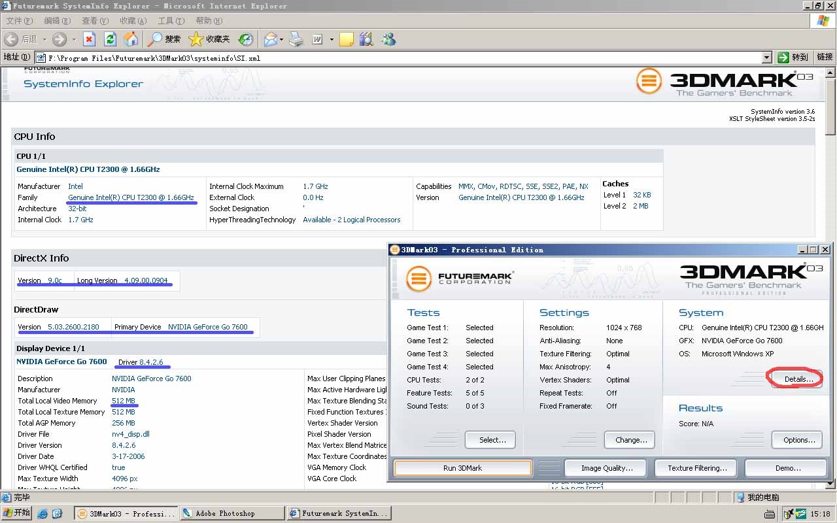This screenshot has height=523, width=837.
Task: Click the page icon in the address bar
Action: [41, 58]
